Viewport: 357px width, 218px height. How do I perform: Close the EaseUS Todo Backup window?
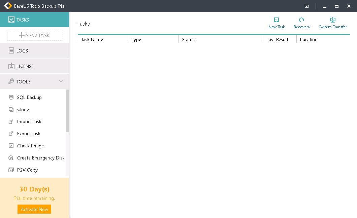click(349, 6)
